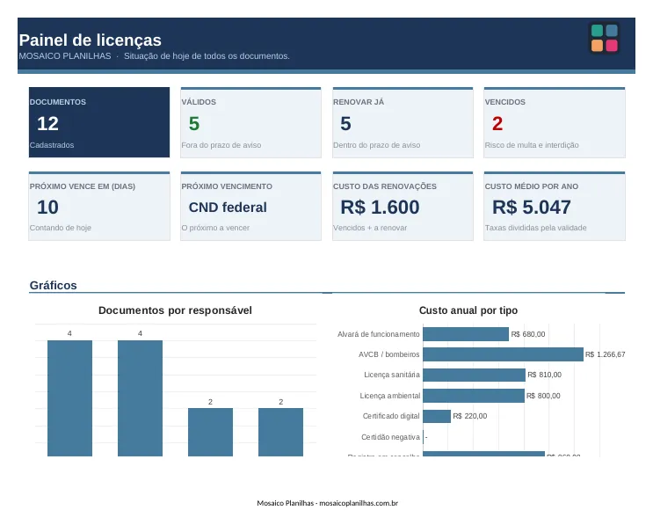Click the 'CUSTO DAS RENOVAÇÕES' card label
The image size is (653, 525).
pyautogui.click(x=385, y=186)
